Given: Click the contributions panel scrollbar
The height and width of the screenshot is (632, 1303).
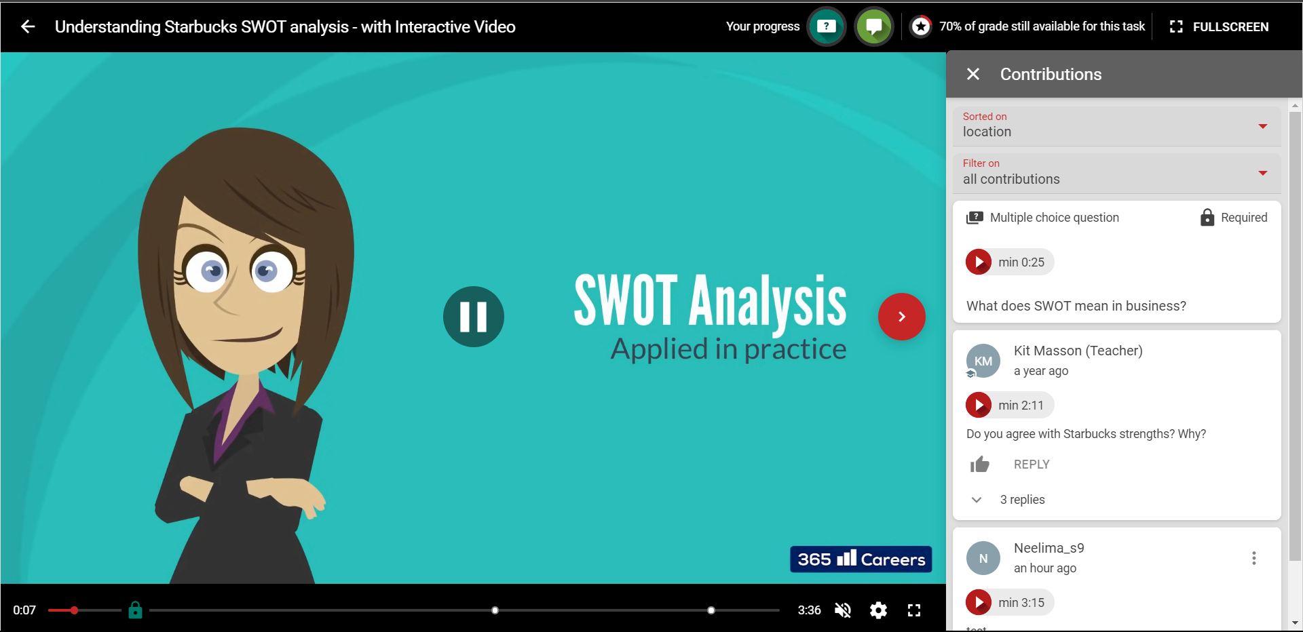Looking at the screenshot, I should click(1295, 336).
